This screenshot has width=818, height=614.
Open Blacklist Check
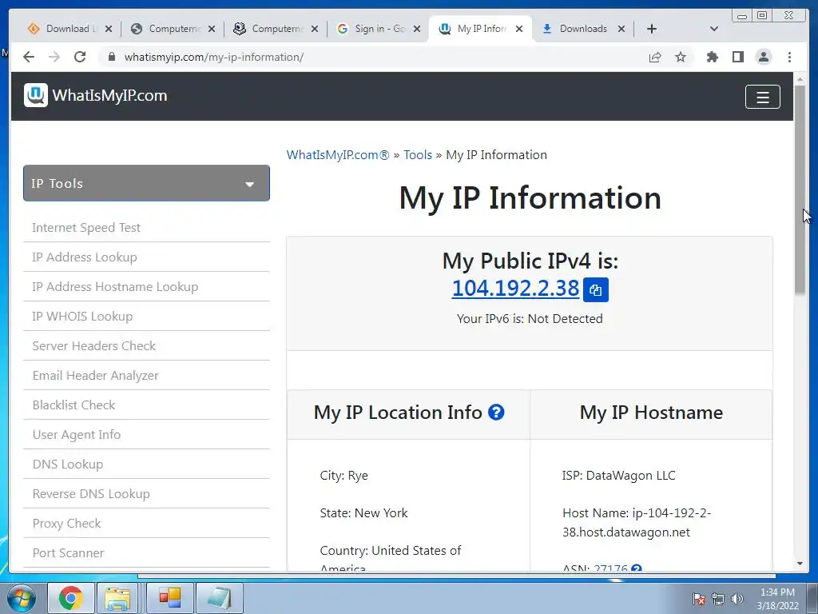(73, 405)
